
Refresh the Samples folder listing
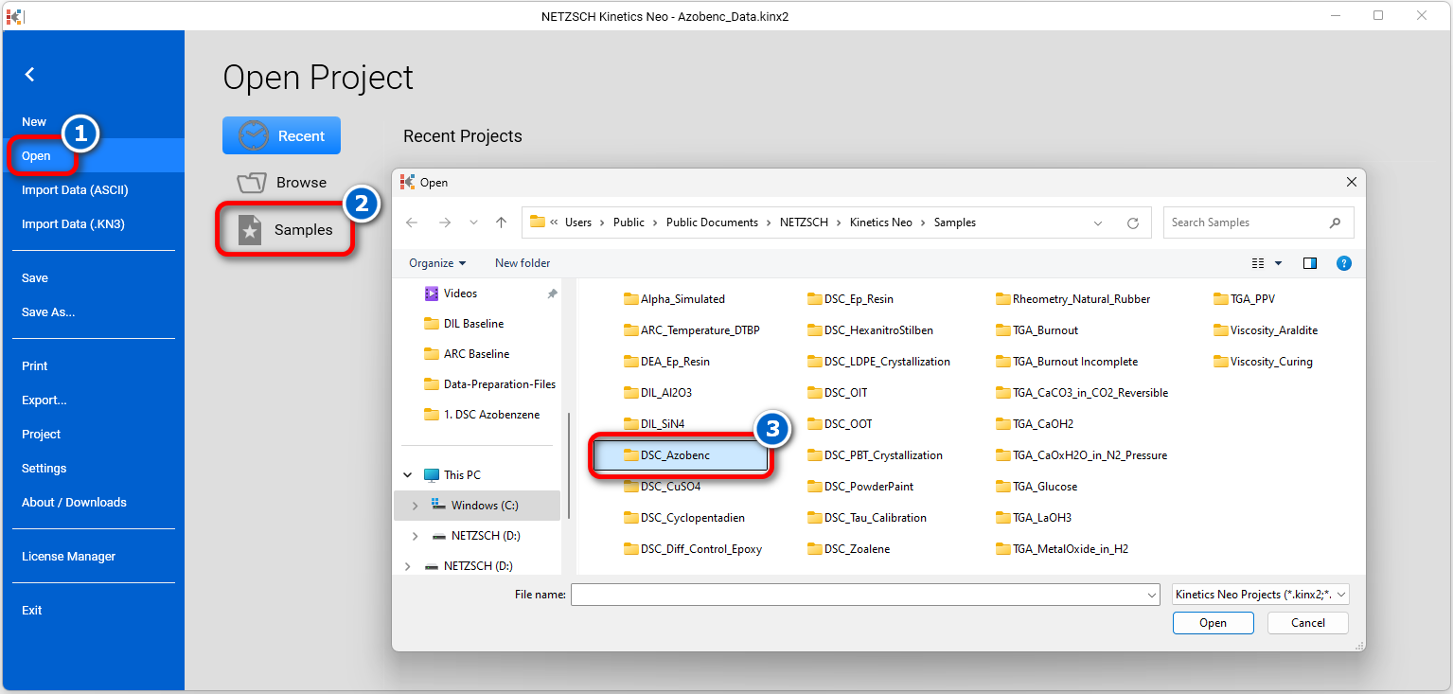coord(1132,222)
